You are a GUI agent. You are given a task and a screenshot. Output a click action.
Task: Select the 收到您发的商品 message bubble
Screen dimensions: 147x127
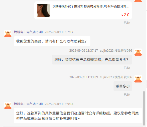[52, 41]
